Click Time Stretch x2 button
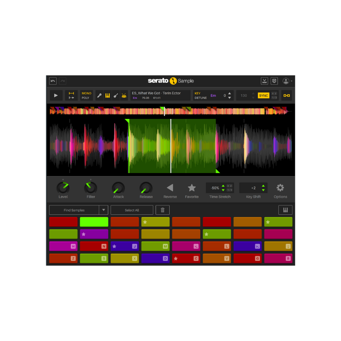Screen dimensions: 341x341 (229, 186)
